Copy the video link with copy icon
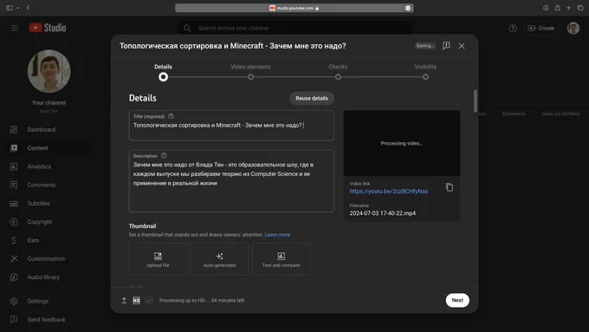This screenshot has width=589, height=332. (x=450, y=187)
